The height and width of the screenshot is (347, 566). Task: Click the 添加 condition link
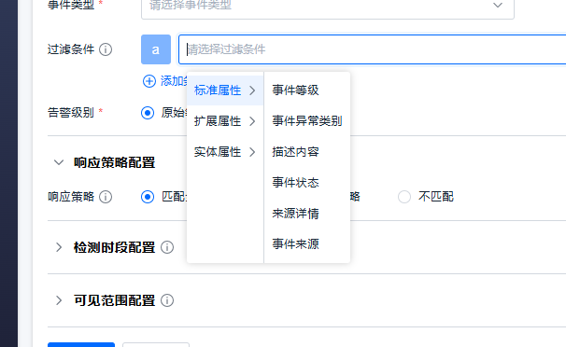tap(174, 81)
